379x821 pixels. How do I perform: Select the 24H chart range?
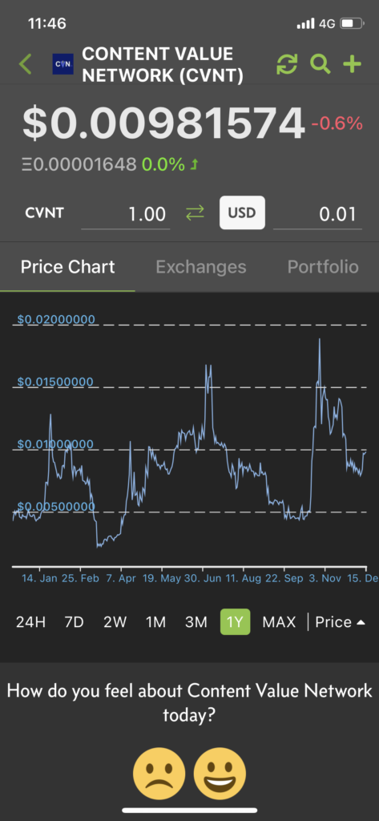coord(30,622)
